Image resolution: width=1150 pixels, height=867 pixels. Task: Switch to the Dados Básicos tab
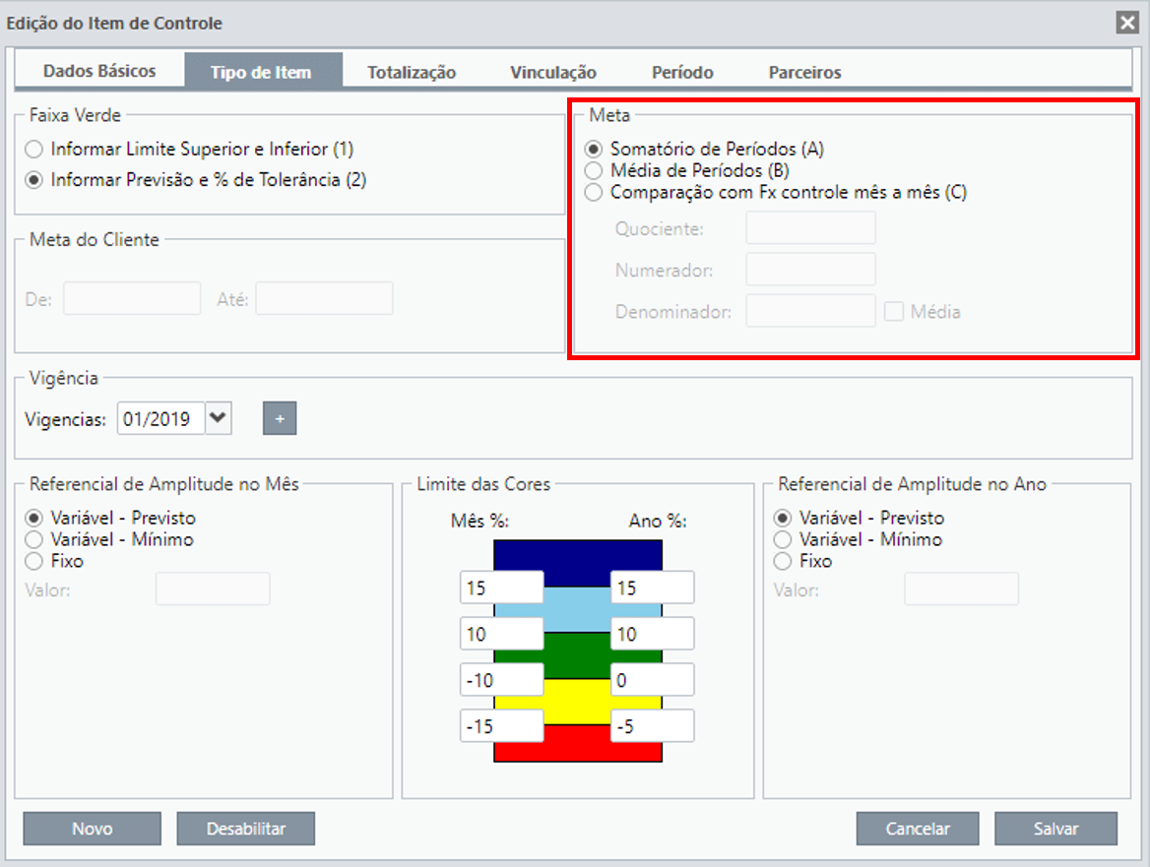[99, 71]
